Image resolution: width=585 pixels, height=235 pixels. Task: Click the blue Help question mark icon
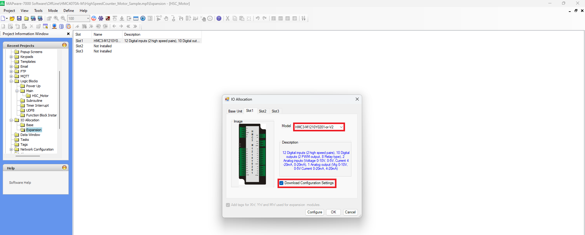[219, 19]
